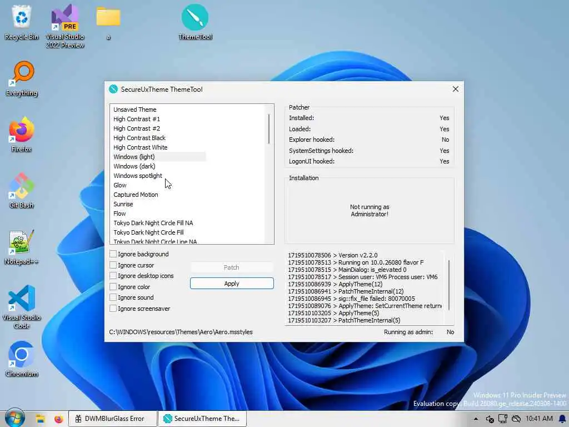Open the Windows Start orb
Screen dimensions: 569x427
point(14,418)
